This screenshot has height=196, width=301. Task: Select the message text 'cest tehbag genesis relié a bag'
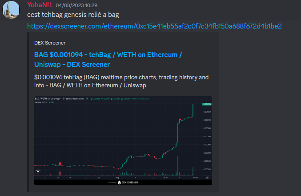(73, 15)
